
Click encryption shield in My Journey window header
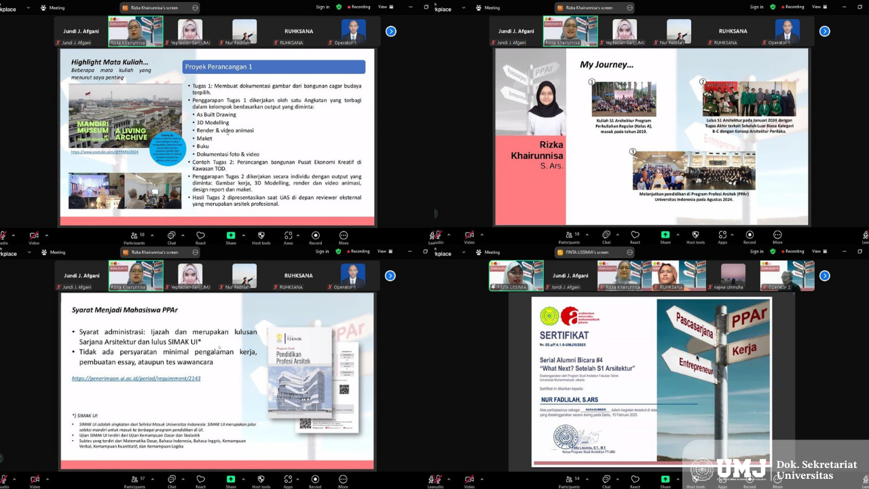point(773,7)
